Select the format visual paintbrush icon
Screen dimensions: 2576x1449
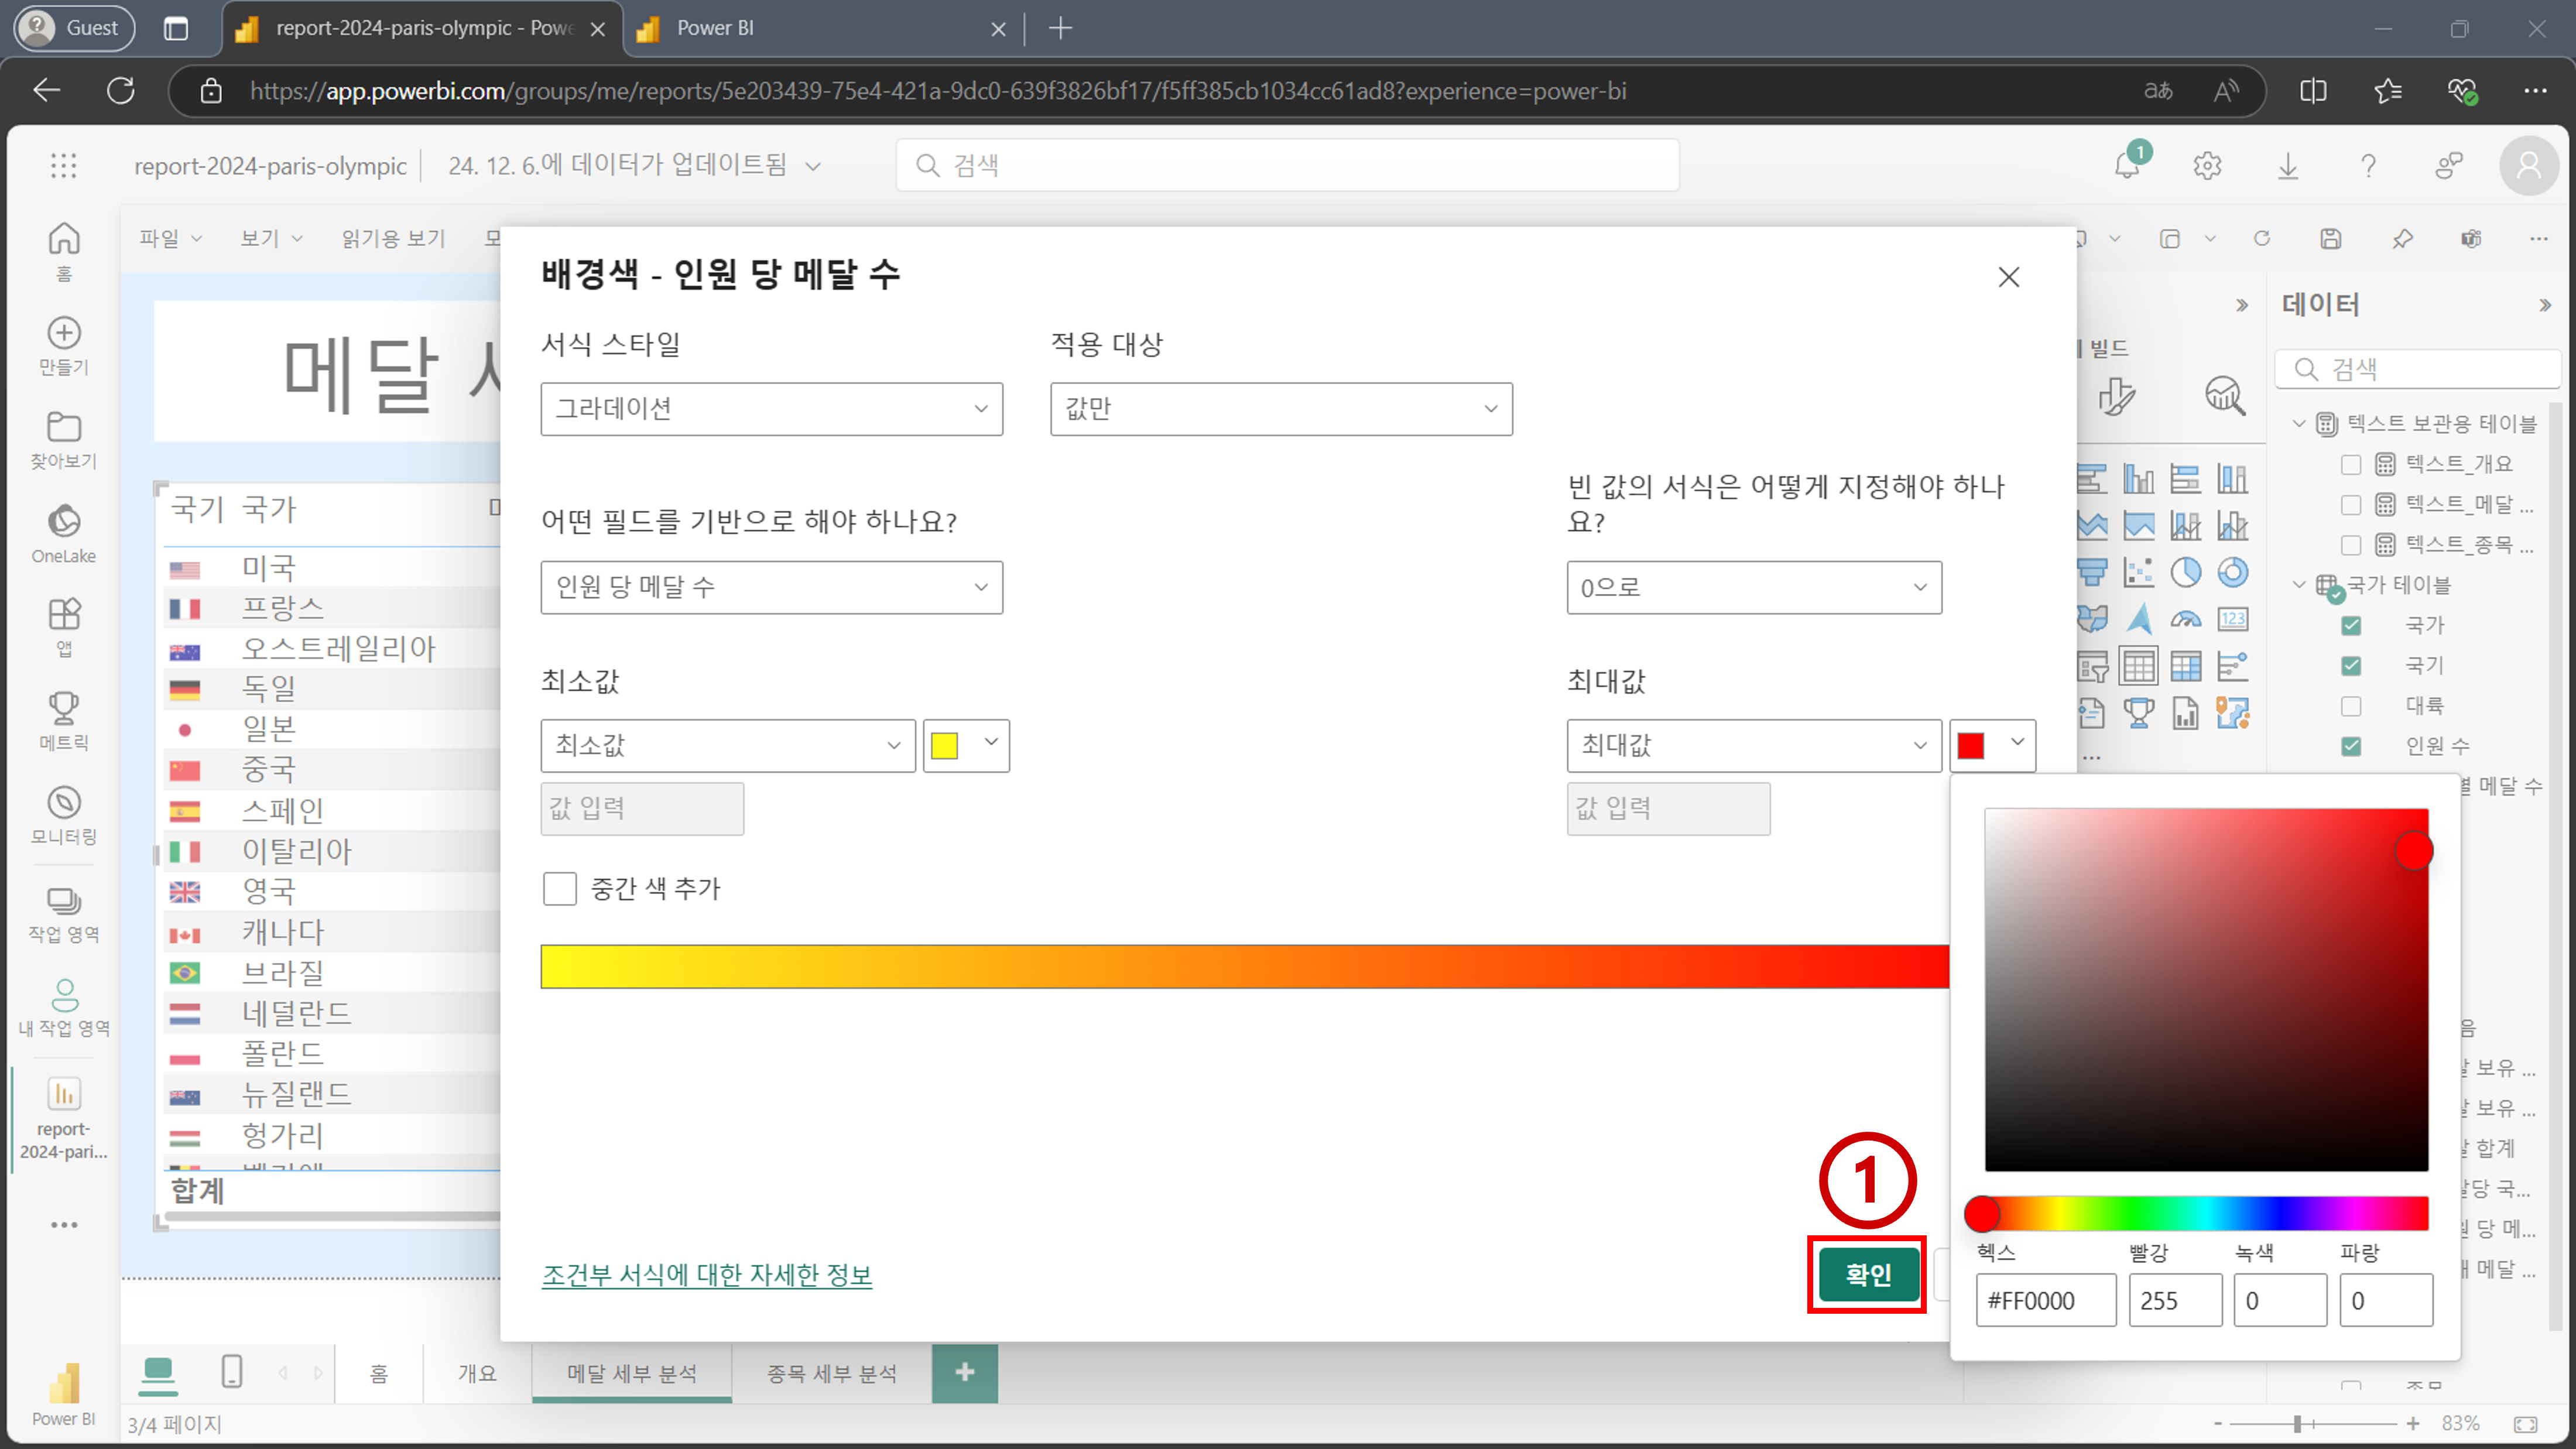click(x=2117, y=396)
